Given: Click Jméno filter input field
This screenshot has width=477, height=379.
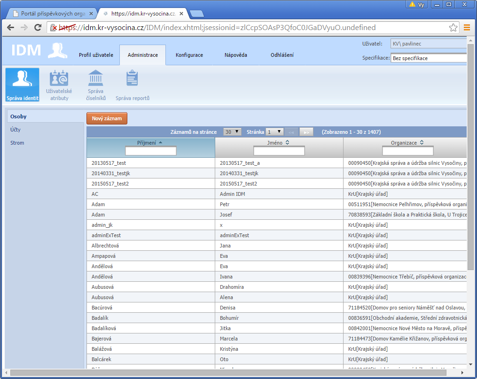Looking at the screenshot, I should point(279,151).
